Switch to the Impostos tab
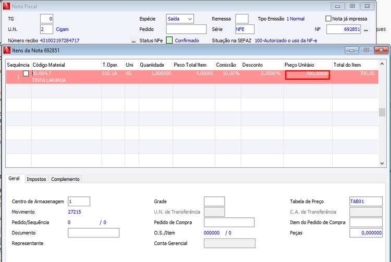The height and width of the screenshot is (262, 391). pyautogui.click(x=36, y=179)
